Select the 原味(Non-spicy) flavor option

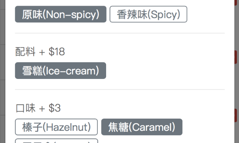tap(60, 14)
